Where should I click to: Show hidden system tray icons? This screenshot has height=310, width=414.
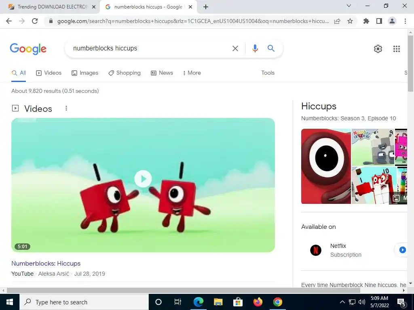(342, 302)
